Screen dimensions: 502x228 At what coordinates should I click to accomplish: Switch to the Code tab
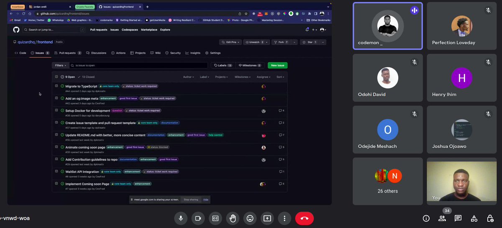pyautogui.click(x=20, y=53)
